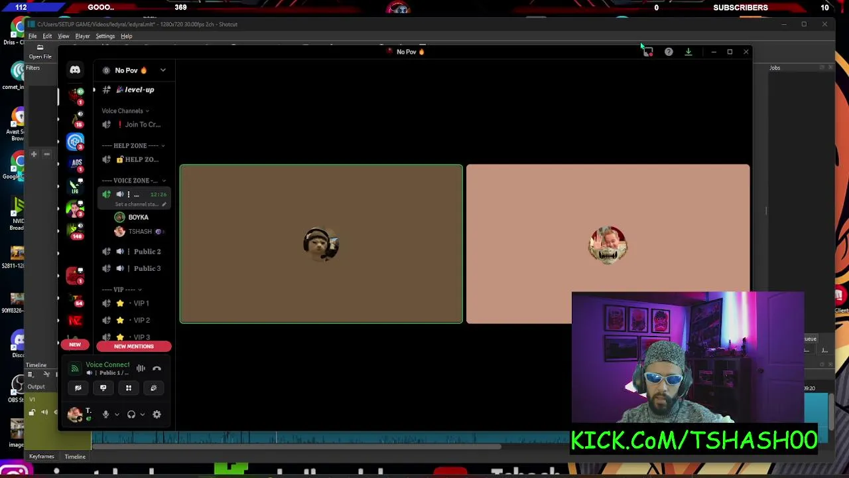Open the Shotcut timeline menu icon
Image resolution: width=849 pixels, height=478 pixels.
[x=31, y=374]
